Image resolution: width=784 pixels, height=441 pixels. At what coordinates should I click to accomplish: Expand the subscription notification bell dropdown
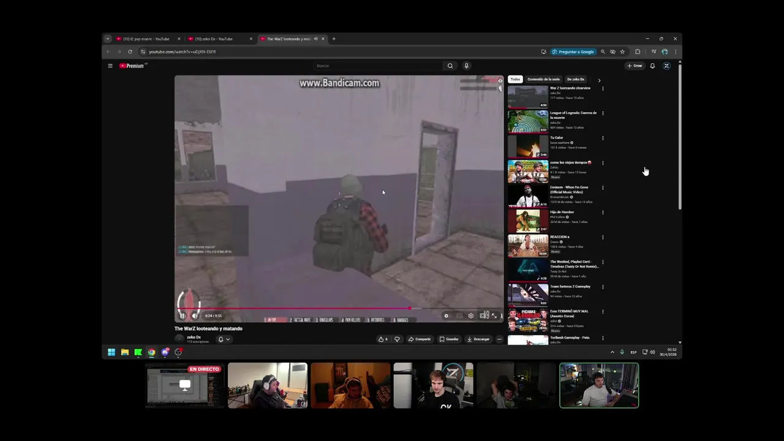click(224, 339)
